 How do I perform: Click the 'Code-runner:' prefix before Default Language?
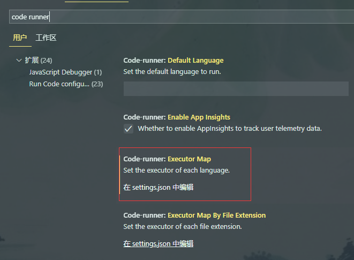pyautogui.click(x=144, y=60)
